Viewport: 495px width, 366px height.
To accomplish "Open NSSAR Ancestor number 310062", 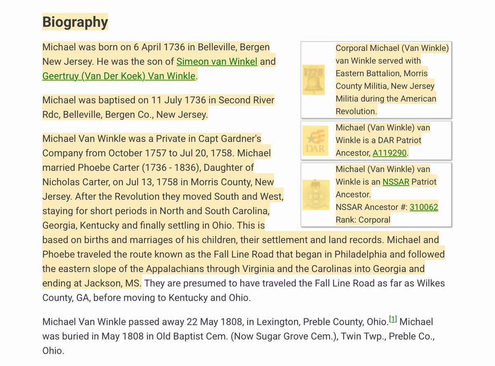I will tap(424, 207).
